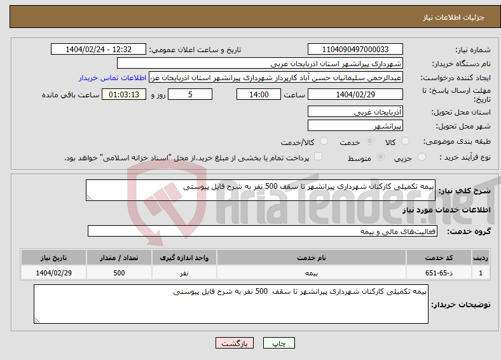Click the buyer organization name field

tap(260, 64)
